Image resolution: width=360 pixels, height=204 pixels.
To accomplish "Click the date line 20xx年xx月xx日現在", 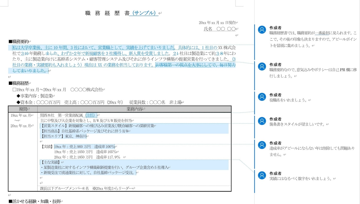I will [217, 23].
